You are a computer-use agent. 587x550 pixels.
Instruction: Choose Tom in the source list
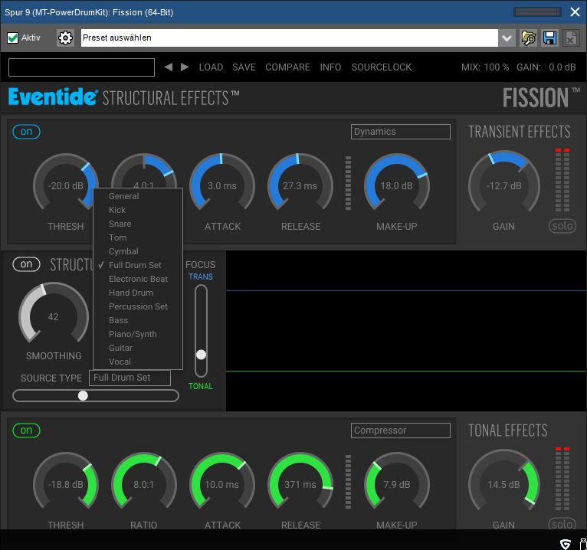coord(138,237)
